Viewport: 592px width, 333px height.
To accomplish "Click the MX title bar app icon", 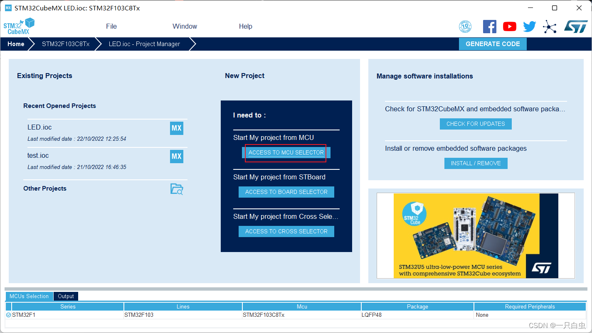I will pos(8,8).
